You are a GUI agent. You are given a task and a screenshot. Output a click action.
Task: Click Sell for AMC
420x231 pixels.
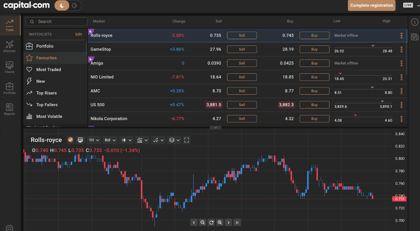(x=242, y=91)
